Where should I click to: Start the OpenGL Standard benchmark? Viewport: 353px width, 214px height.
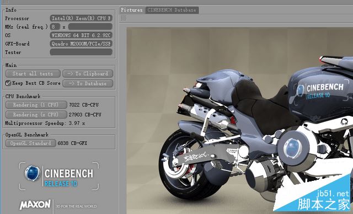31,143
